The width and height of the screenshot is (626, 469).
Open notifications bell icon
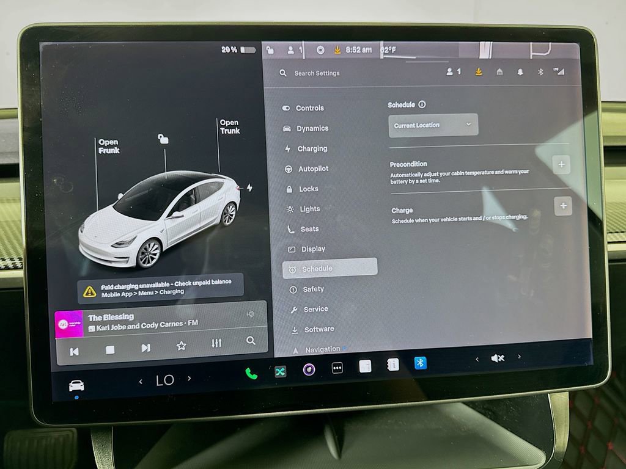(x=520, y=72)
